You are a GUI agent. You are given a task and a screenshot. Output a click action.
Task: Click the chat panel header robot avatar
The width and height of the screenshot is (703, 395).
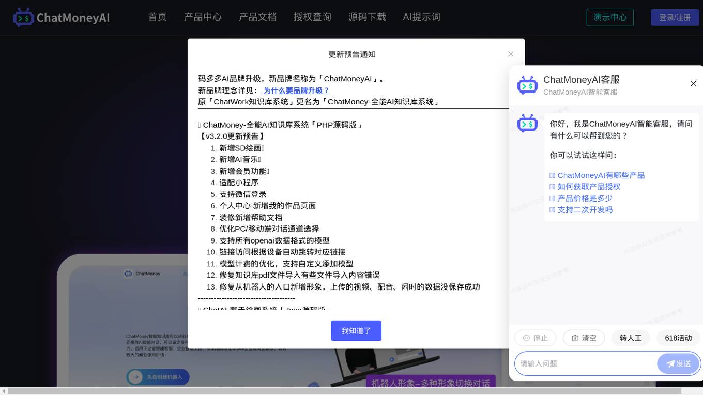pyautogui.click(x=527, y=85)
